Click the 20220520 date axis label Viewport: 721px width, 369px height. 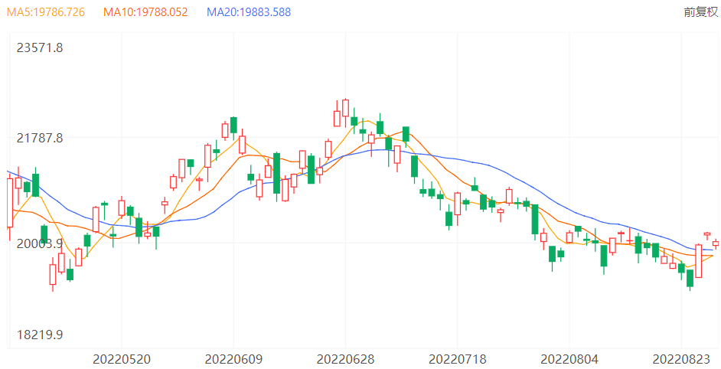(x=122, y=359)
